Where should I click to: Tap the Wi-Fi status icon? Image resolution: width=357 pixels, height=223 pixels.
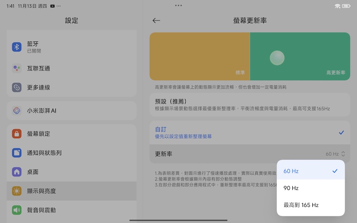[x=338, y=6]
